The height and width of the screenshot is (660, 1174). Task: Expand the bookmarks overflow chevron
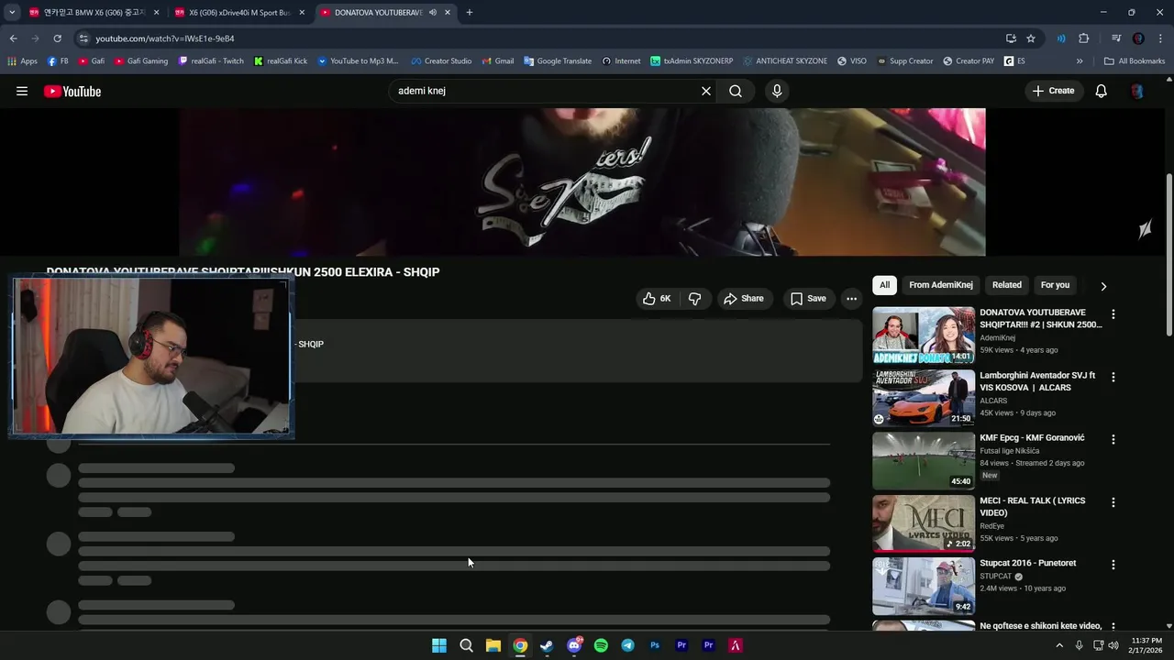click(1080, 61)
